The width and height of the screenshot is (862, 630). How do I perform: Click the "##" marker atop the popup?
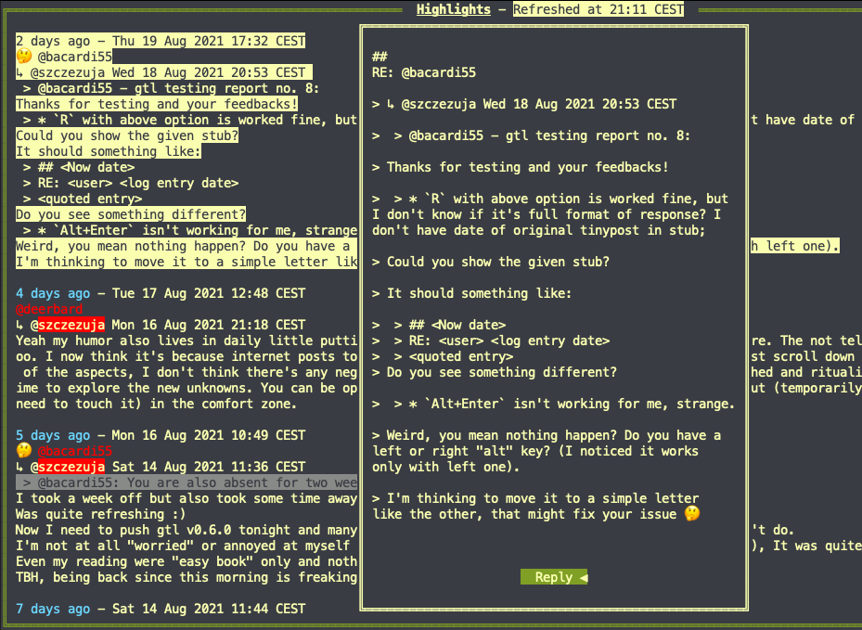pyautogui.click(x=379, y=57)
